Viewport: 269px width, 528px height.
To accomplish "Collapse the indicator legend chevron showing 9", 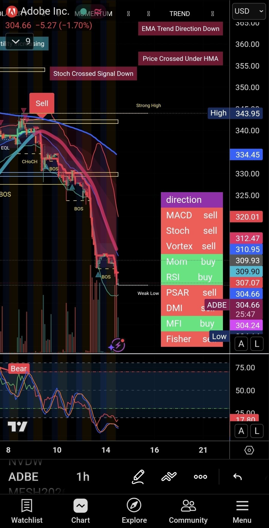I will pyautogui.click(x=20, y=41).
